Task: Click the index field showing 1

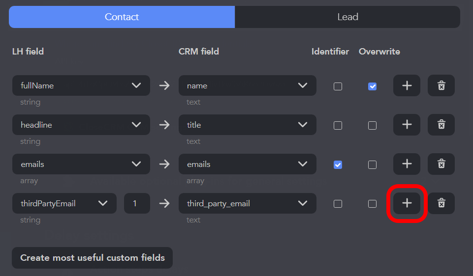Action: (x=137, y=203)
